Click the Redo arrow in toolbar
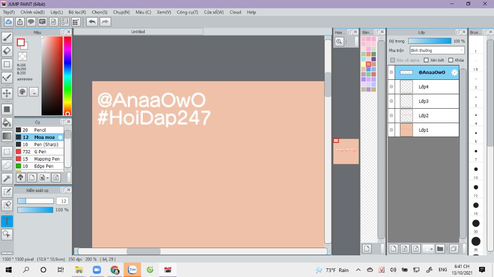This screenshot has height=277, width=494. [x=105, y=22]
